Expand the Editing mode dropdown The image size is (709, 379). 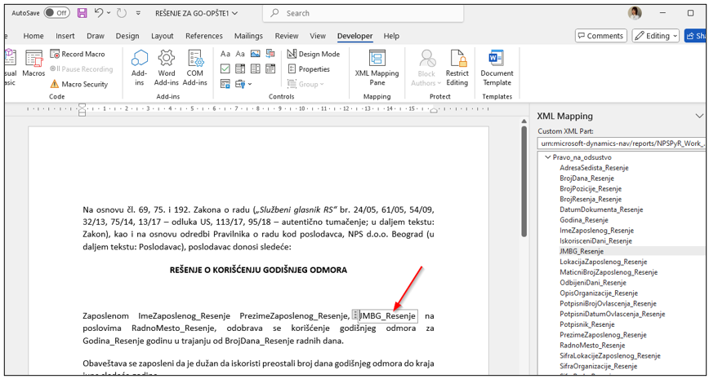tap(657, 36)
